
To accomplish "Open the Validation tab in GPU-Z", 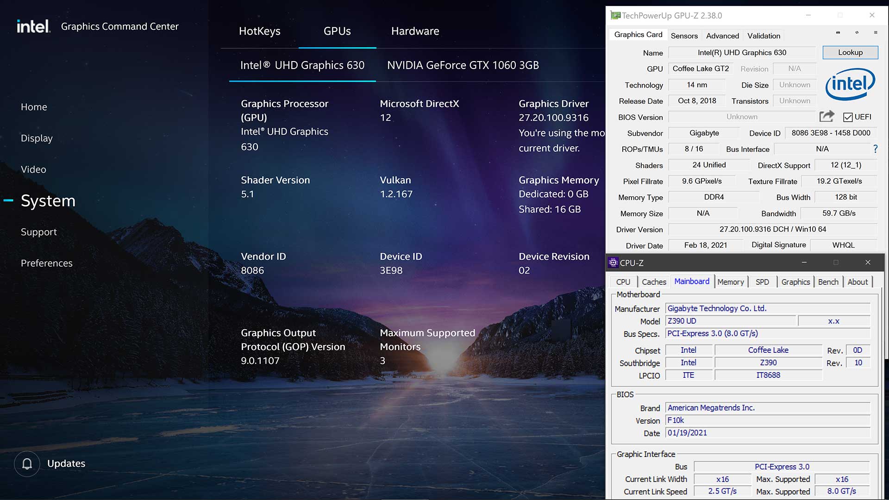I will tap(764, 36).
